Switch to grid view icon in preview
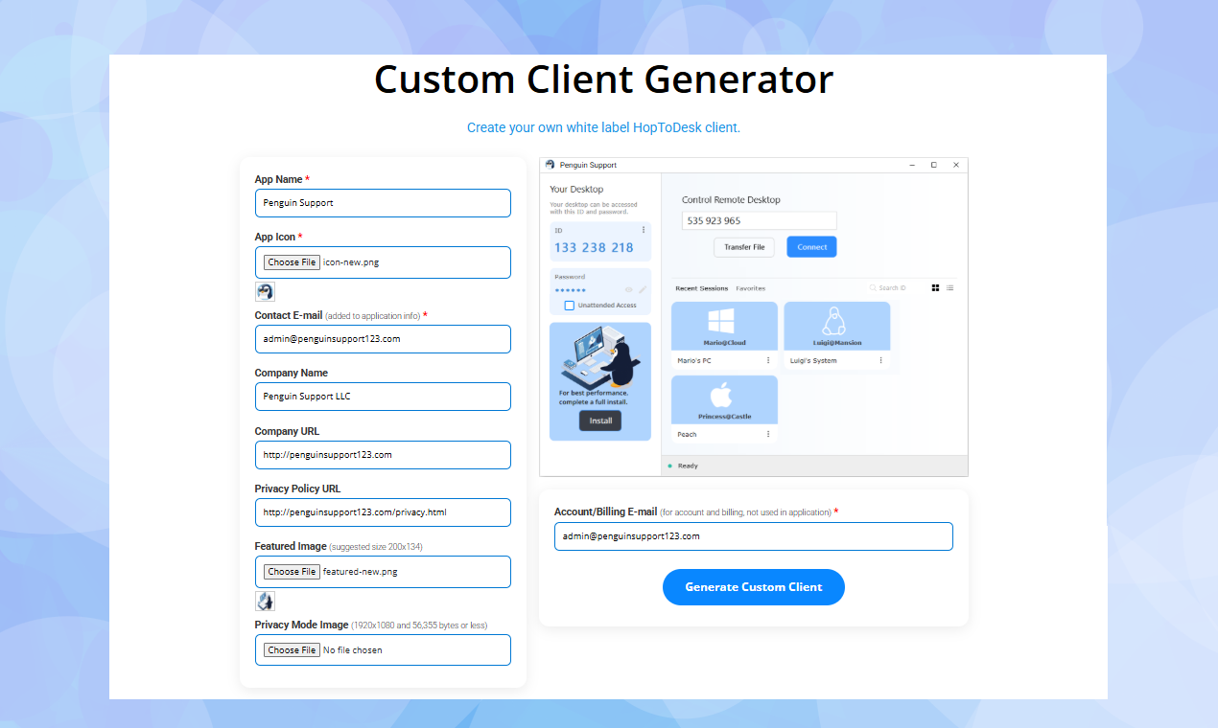 [935, 287]
